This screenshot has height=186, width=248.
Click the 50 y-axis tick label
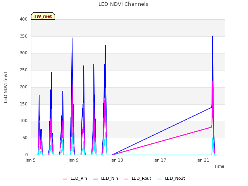(x=25, y=138)
